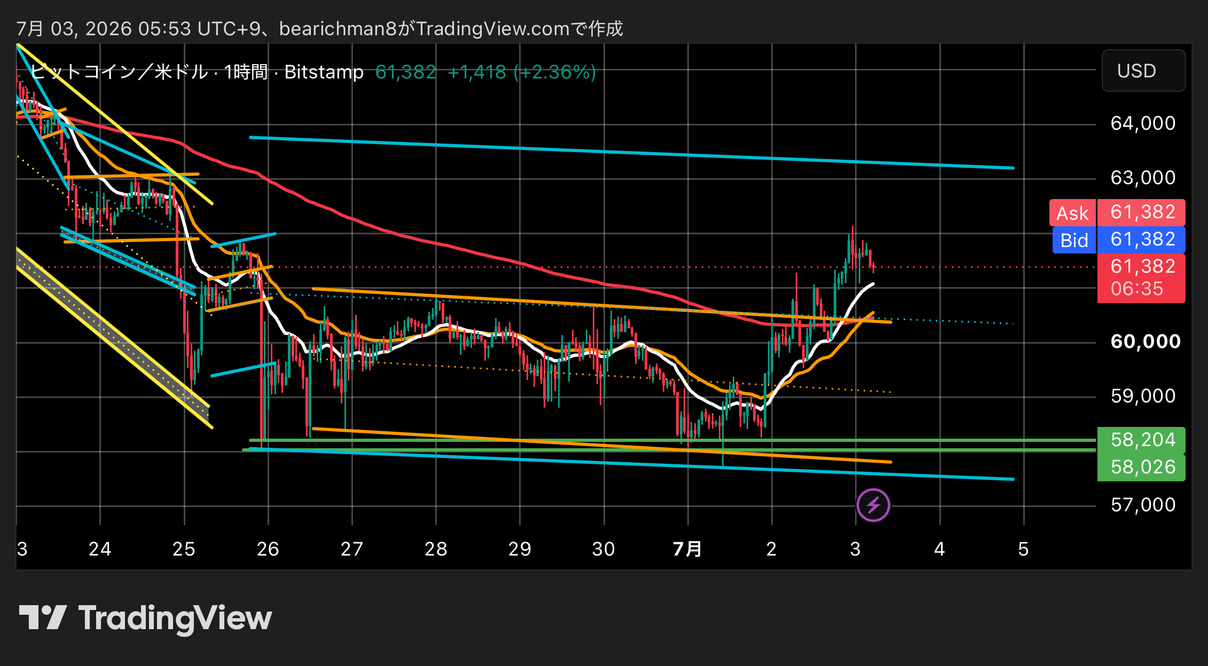Click the 59,000 price axis label

(1143, 396)
